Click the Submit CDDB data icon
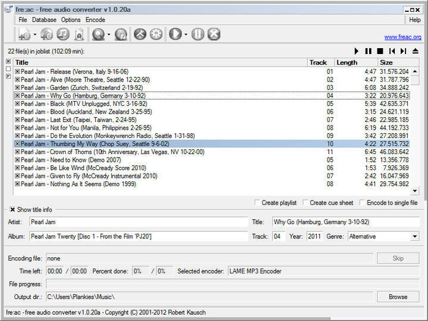The image size is (428, 321). 121,34
